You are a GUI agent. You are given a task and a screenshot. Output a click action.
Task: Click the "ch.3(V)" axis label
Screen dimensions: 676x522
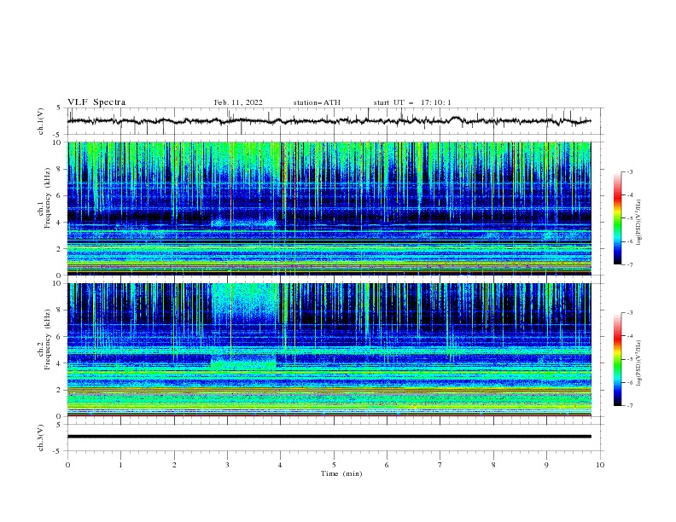(x=41, y=438)
